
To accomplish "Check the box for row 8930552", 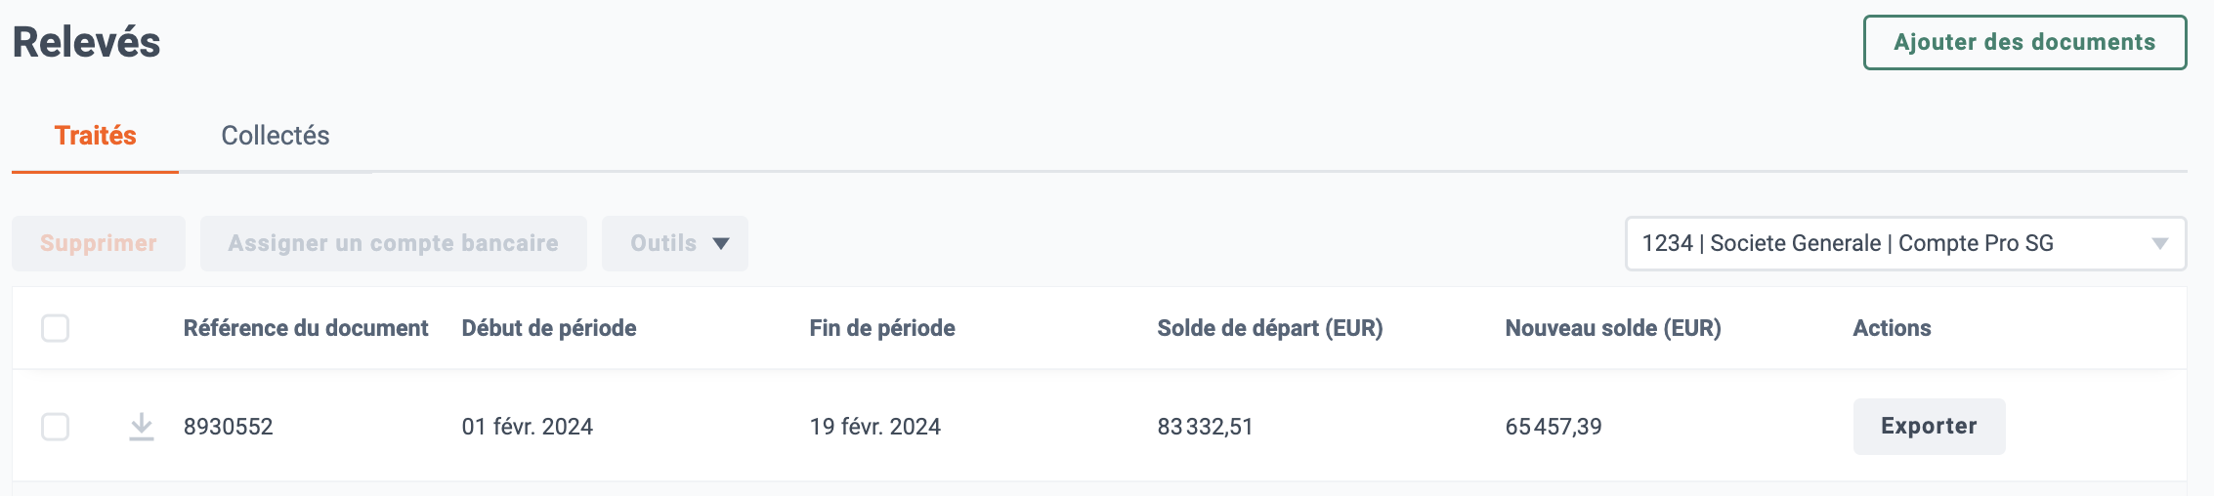I will coord(56,427).
